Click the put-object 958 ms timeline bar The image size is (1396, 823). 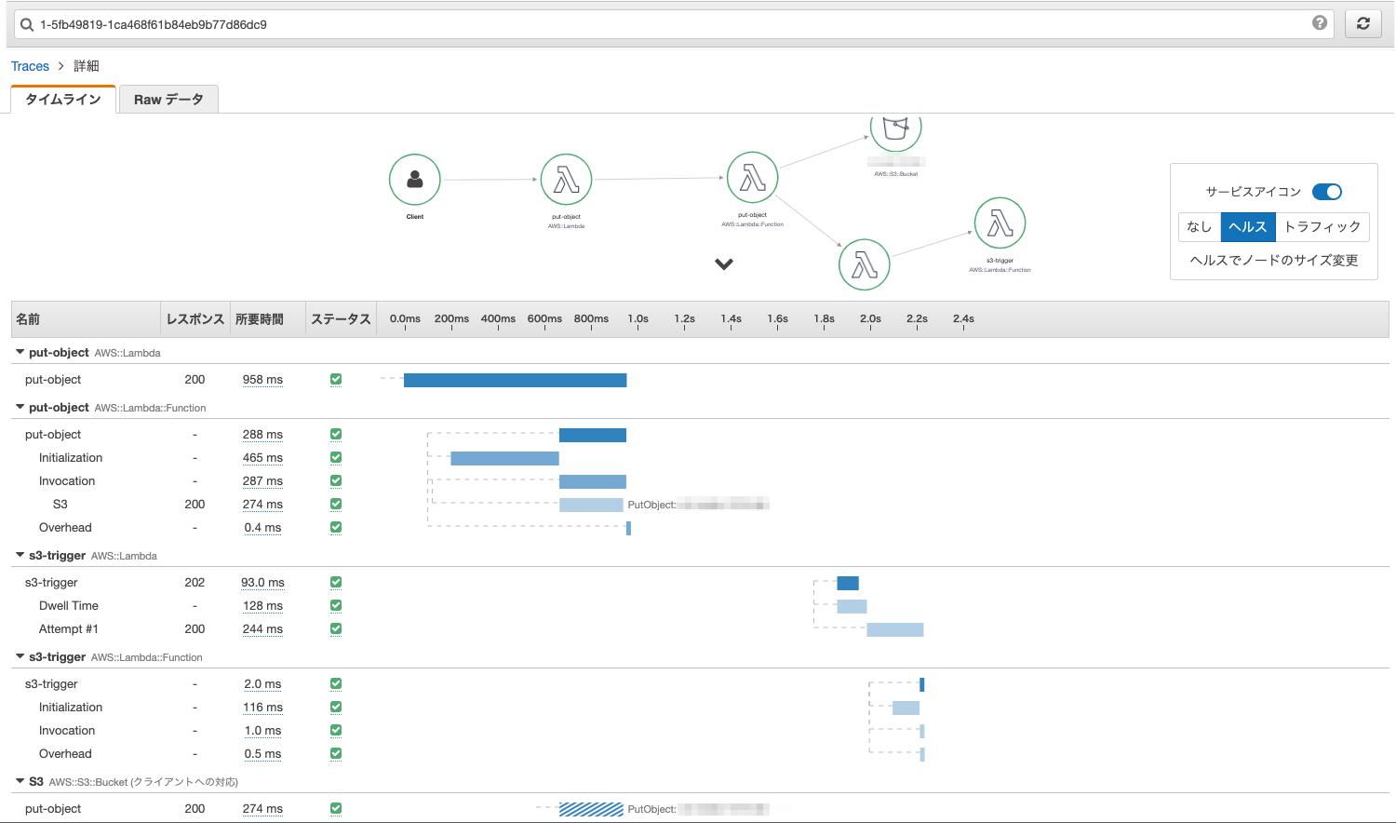click(515, 380)
